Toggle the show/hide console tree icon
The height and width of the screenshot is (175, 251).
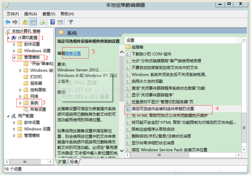point(33,22)
